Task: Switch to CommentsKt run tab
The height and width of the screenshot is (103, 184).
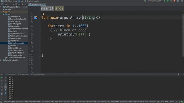Action: pyautogui.click(x=11, y=74)
